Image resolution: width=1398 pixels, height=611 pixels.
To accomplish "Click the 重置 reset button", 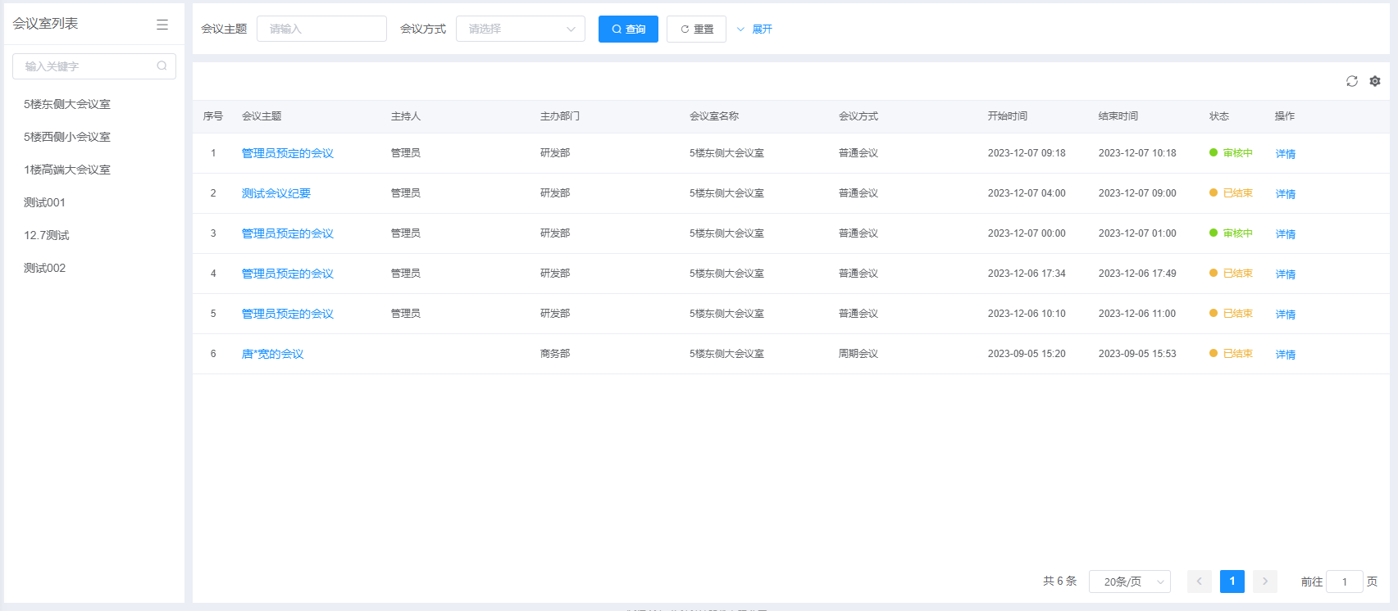I will [x=696, y=29].
